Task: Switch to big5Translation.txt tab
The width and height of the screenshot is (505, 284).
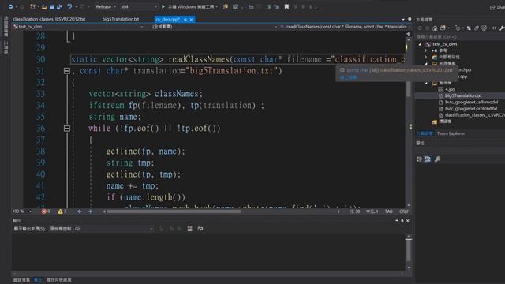Action: pos(121,19)
